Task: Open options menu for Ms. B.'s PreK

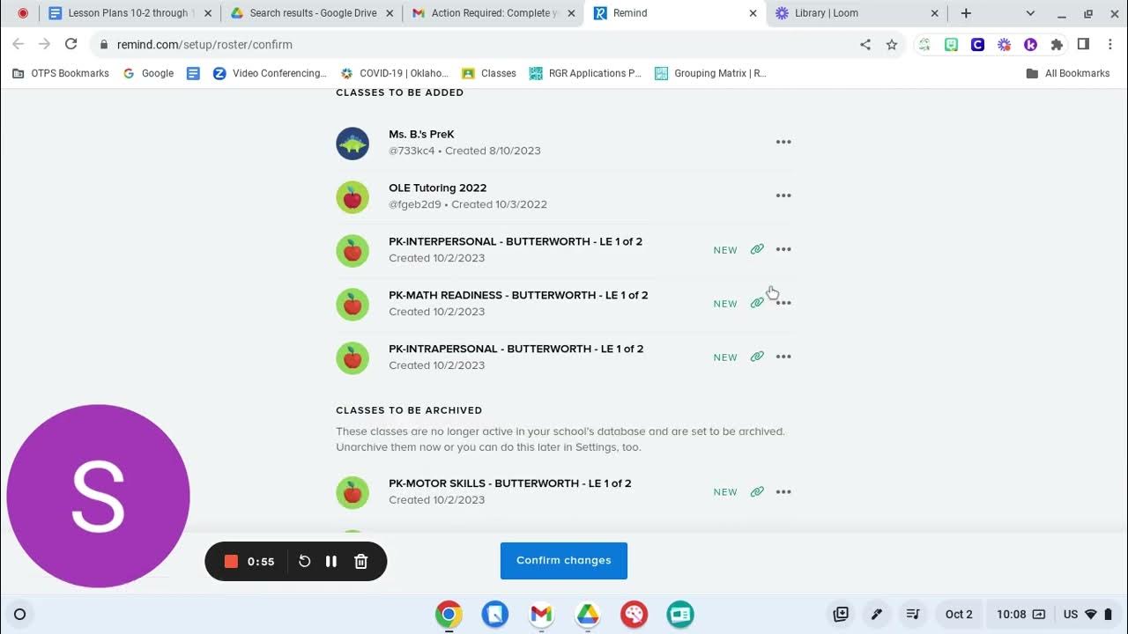Action: click(783, 142)
